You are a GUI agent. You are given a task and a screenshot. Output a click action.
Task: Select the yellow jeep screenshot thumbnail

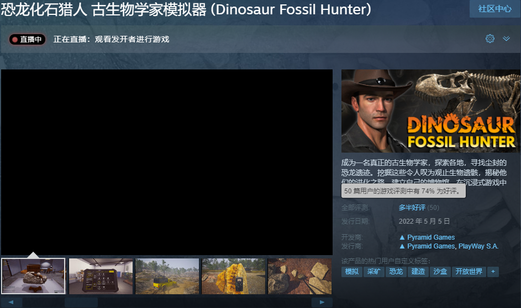(167, 276)
